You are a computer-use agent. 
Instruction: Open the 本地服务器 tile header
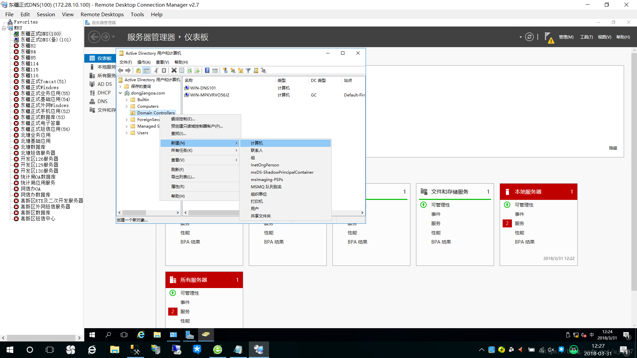coord(538,192)
